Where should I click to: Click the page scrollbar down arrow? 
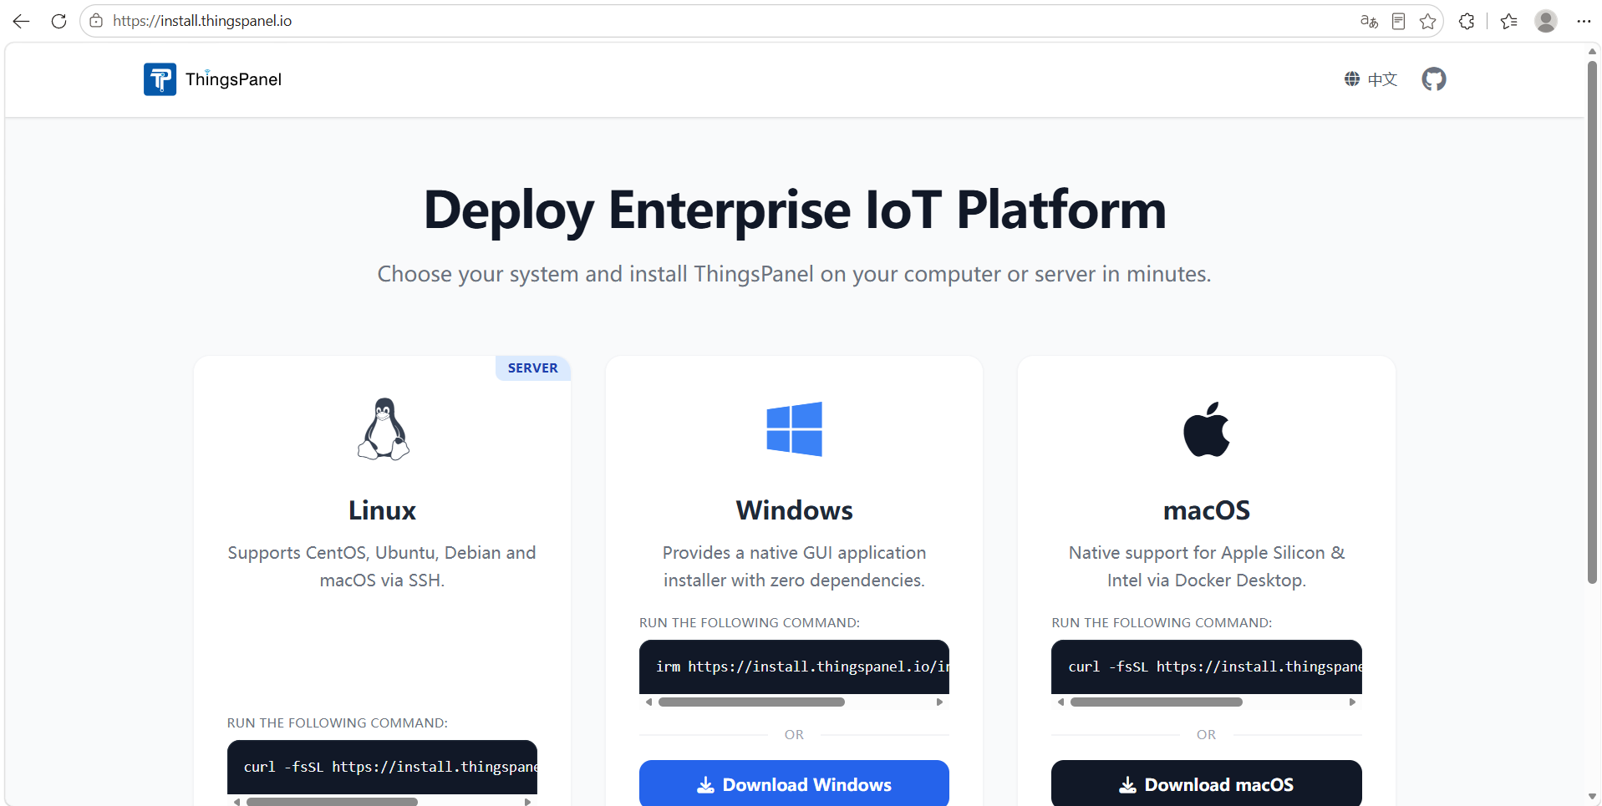[x=1593, y=797]
